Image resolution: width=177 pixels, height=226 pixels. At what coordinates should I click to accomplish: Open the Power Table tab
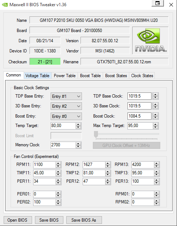tap(64, 76)
